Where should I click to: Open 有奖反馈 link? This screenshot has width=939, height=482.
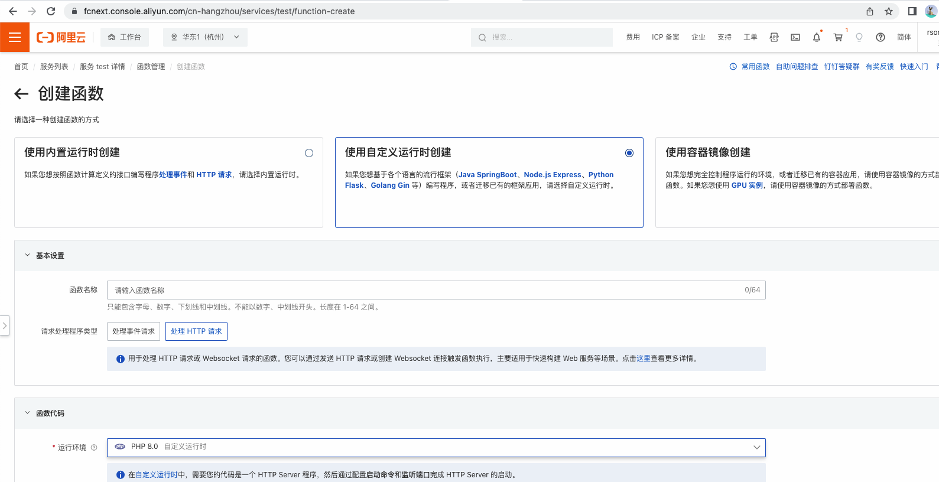[x=879, y=67]
